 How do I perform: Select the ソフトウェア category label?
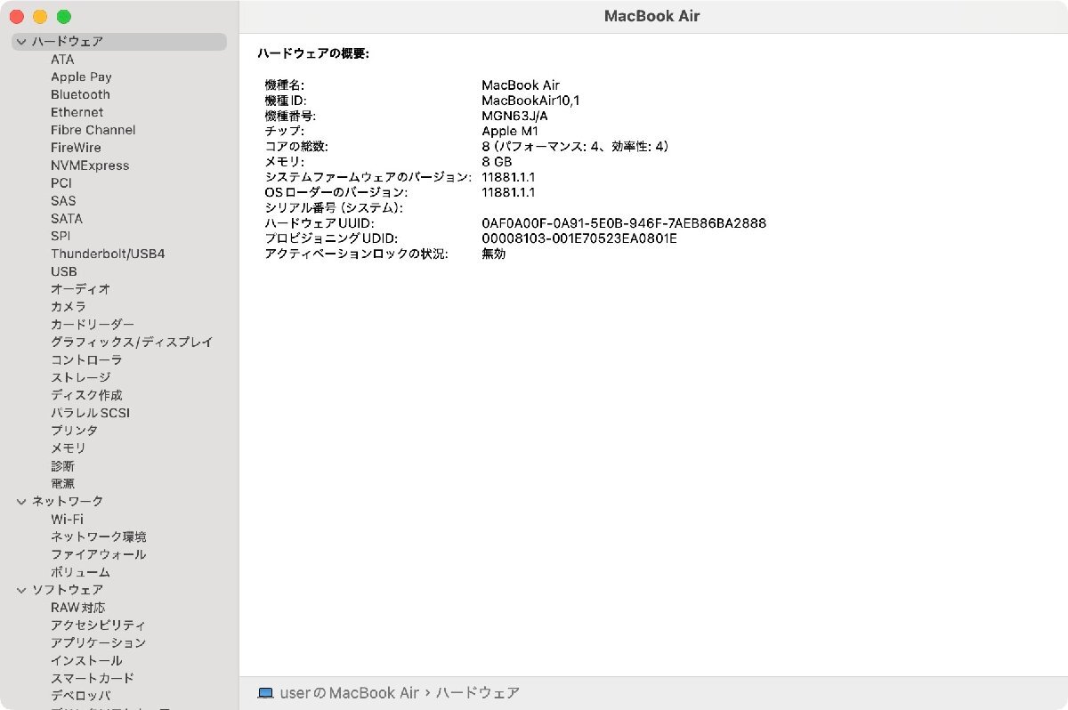coord(68,590)
